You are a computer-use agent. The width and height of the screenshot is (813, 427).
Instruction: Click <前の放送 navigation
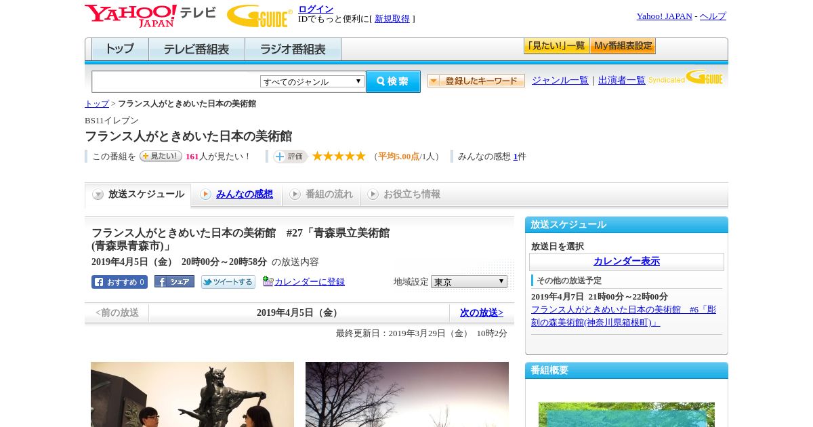[x=117, y=312]
